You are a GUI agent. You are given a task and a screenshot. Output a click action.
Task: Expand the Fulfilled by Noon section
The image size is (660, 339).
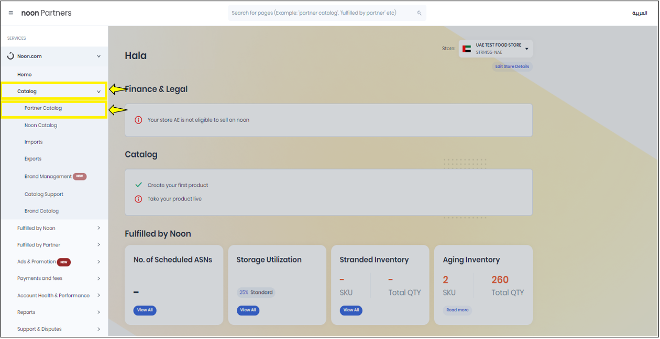click(98, 228)
